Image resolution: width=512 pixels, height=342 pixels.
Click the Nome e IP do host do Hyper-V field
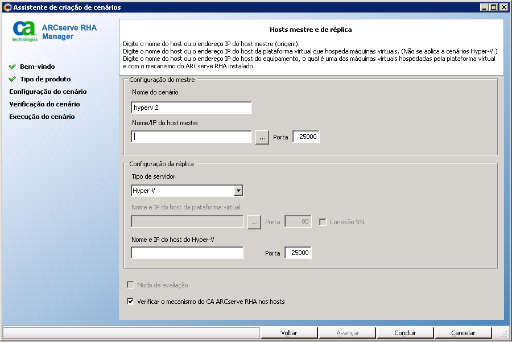[187, 253]
